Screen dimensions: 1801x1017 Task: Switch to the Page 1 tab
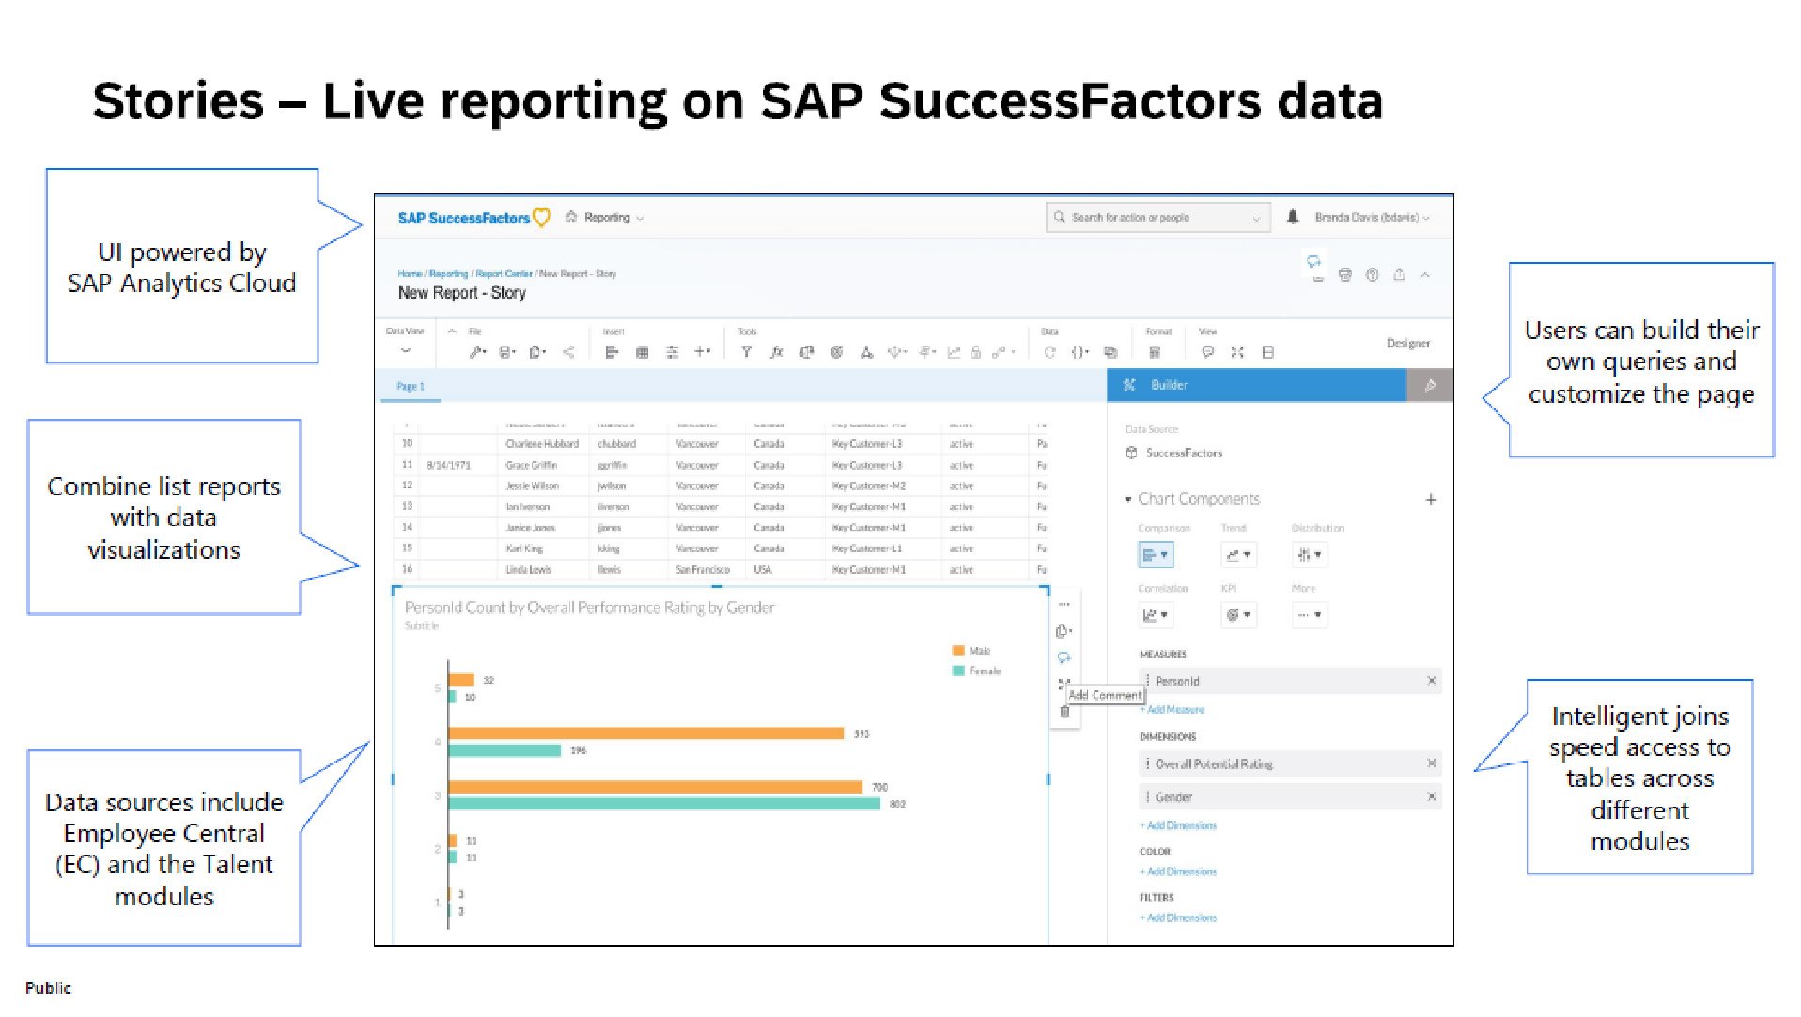point(411,386)
